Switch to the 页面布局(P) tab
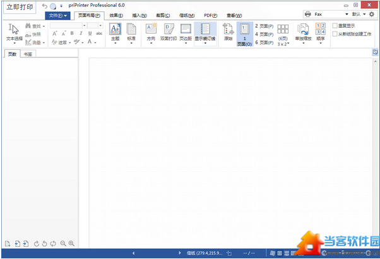Viewport: 380px width, 259px height. (89, 16)
